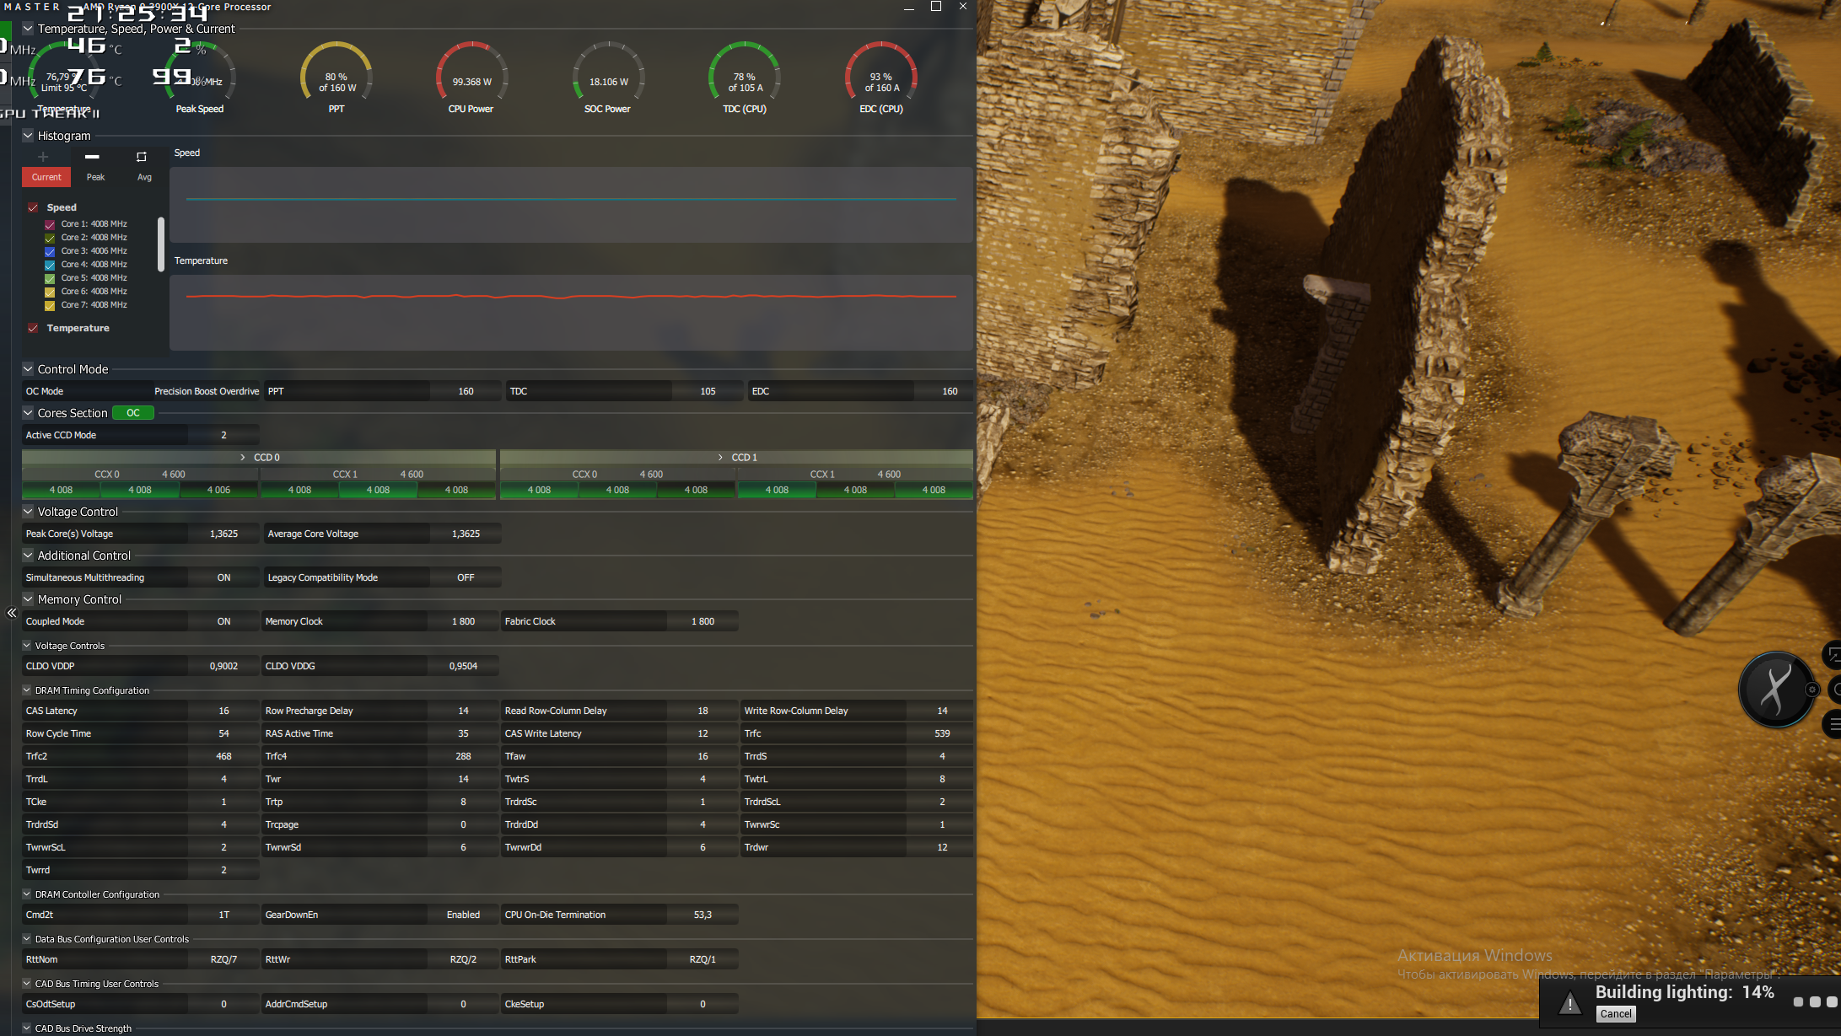Screen dimensions: 1841x1036
Task: Click the Active CCD Mode value 2
Action: coord(223,435)
